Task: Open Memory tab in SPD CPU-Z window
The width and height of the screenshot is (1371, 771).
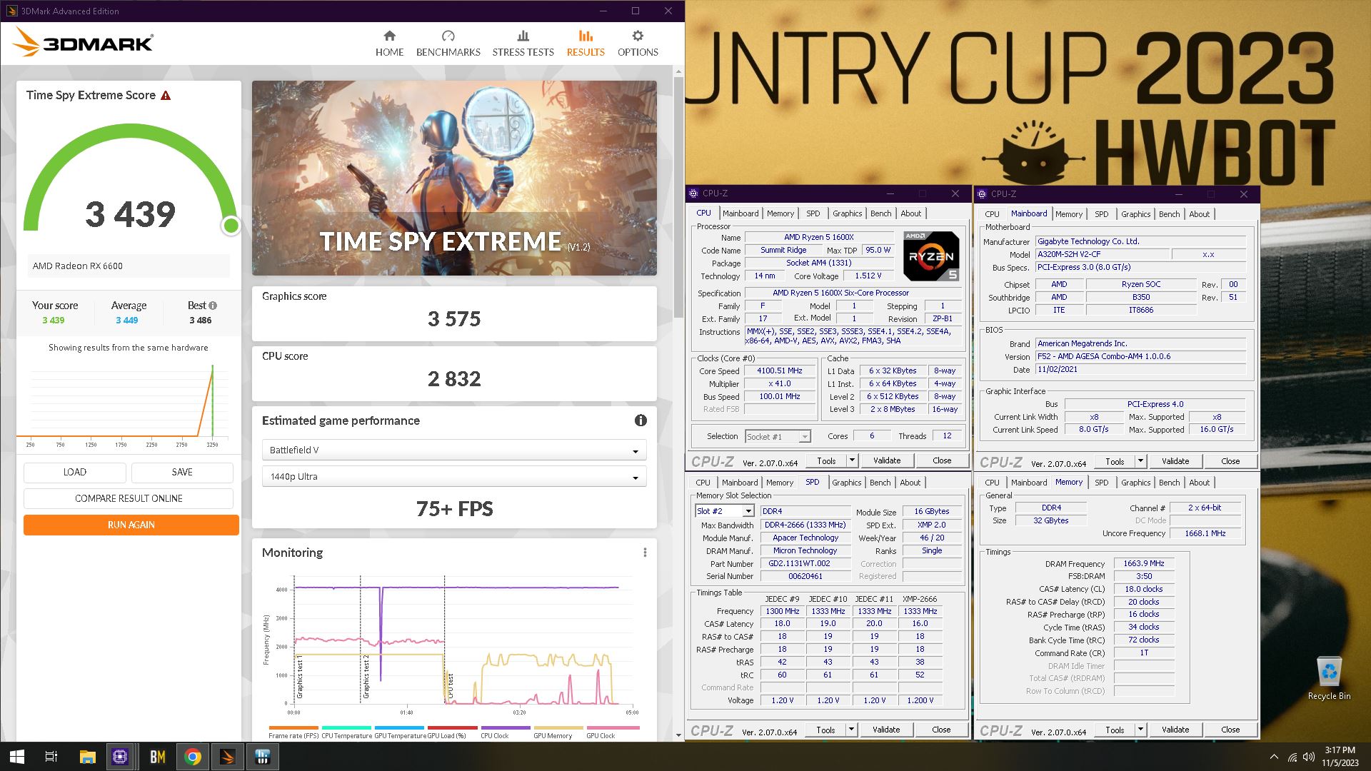Action: (780, 483)
